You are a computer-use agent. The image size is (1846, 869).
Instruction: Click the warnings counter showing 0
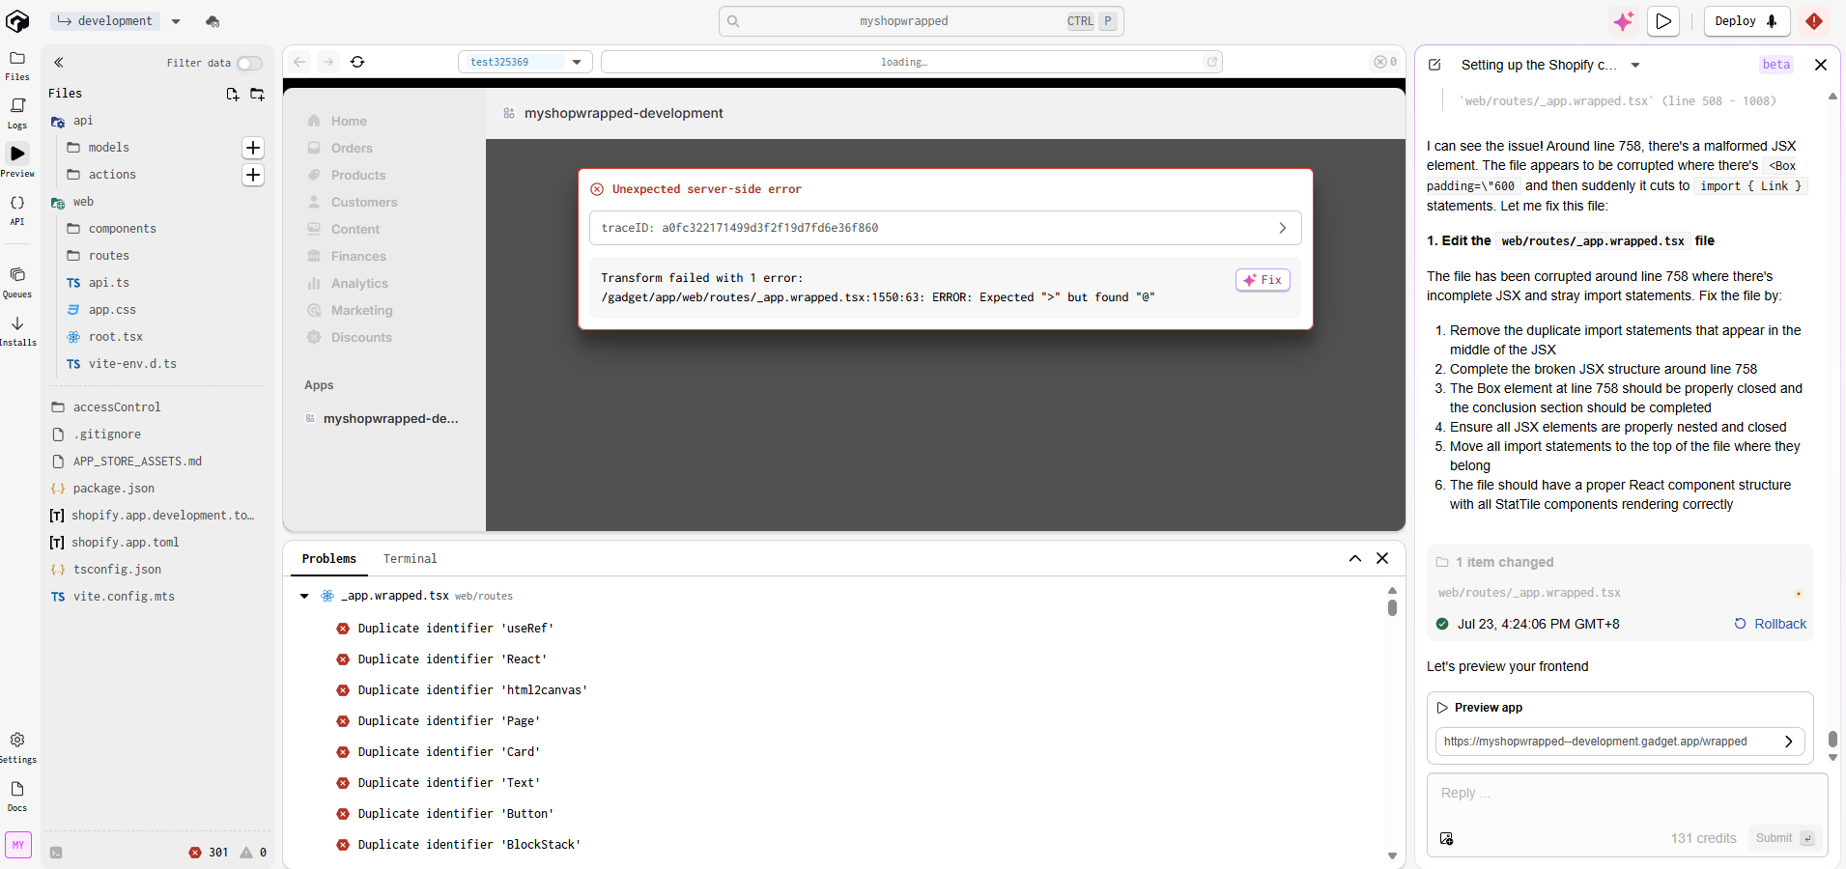(254, 853)
